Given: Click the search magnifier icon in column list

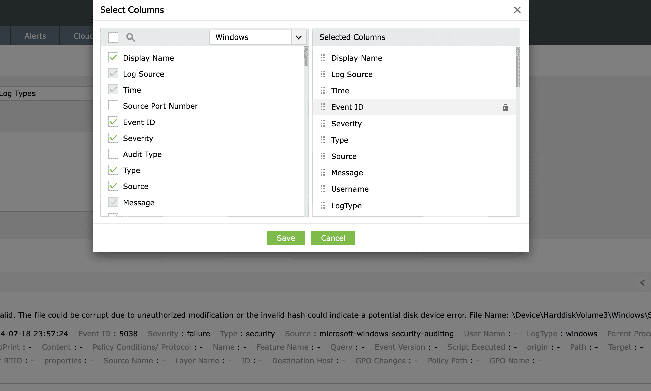Looking at the screenshot, I should pyautogui.click(x=130, y=37).
